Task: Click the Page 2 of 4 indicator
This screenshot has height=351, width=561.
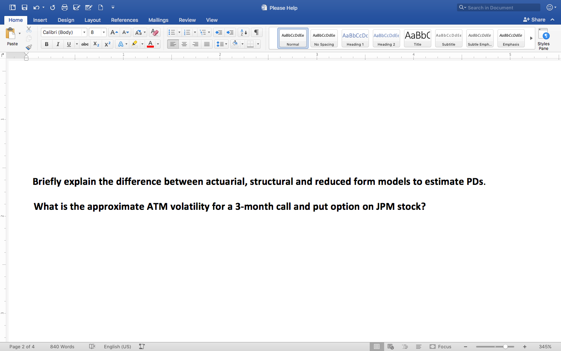Action: tap(22, 346)
